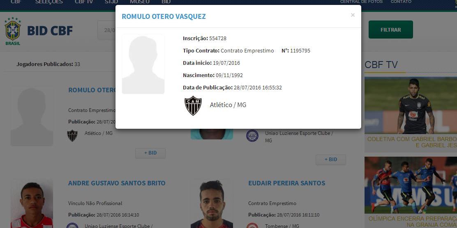Click the + BID button under Atlético / MG

point(150,153)
